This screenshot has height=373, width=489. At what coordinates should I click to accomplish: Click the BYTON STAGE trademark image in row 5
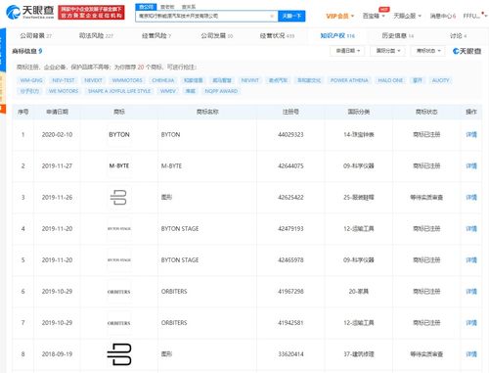[119, 259]
